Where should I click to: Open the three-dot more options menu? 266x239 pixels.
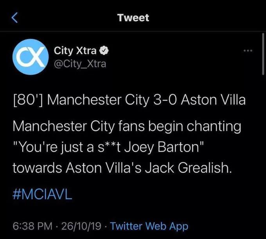(x=248, y=50)
